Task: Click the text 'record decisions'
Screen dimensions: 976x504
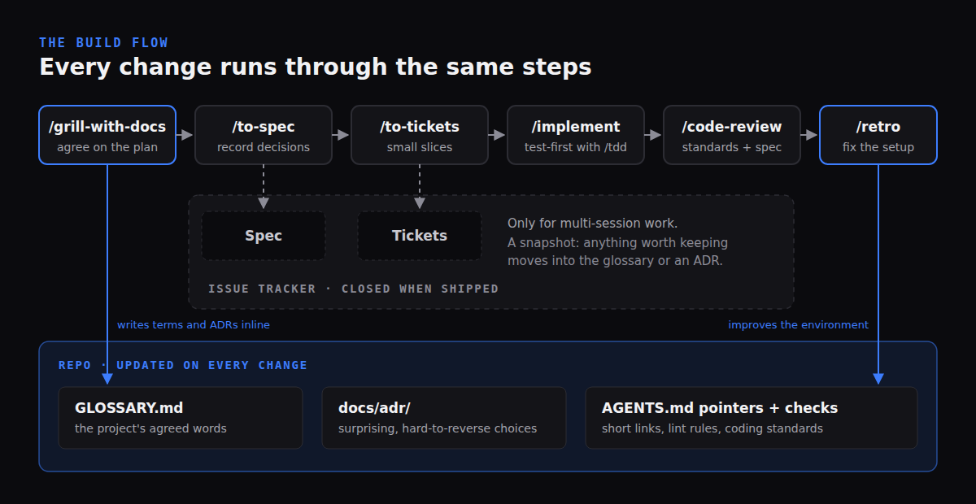Action: 264,147
